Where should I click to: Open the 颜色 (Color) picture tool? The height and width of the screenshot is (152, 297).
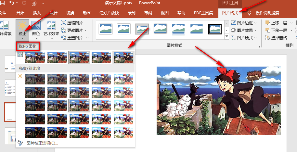pos(36,28)
